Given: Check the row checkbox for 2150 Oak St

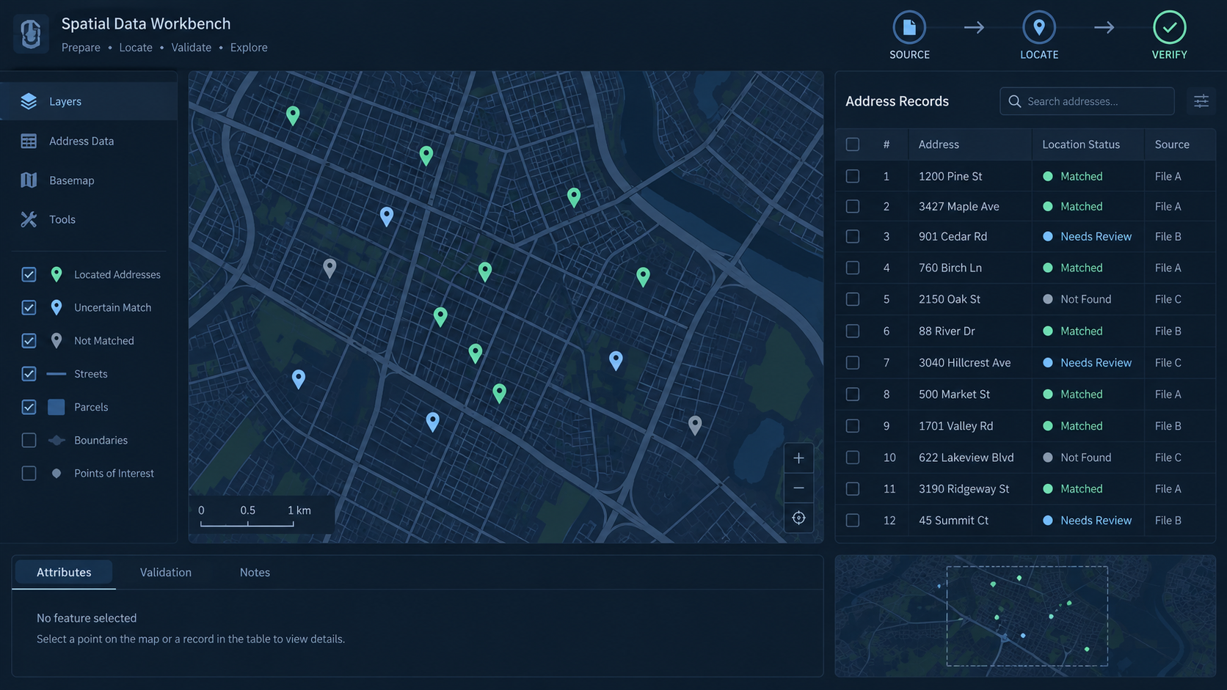Looking at the screenshot, I should (853, 299).
